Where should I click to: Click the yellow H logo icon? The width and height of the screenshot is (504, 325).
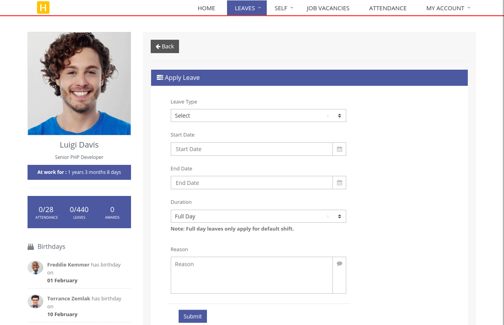(43, 7)
